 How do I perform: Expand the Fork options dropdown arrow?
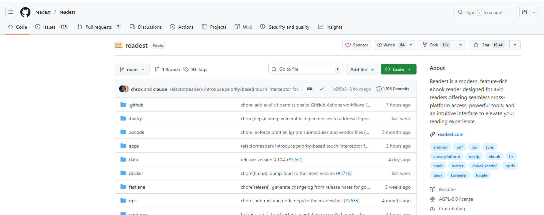tap(460, 45)
